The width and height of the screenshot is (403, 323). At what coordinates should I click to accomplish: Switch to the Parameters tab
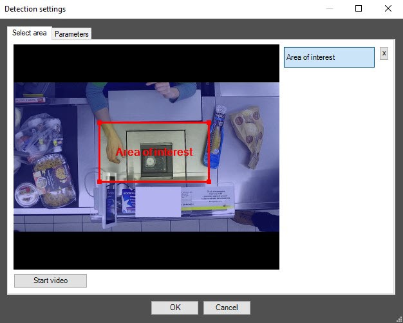[x=71, y=34]
